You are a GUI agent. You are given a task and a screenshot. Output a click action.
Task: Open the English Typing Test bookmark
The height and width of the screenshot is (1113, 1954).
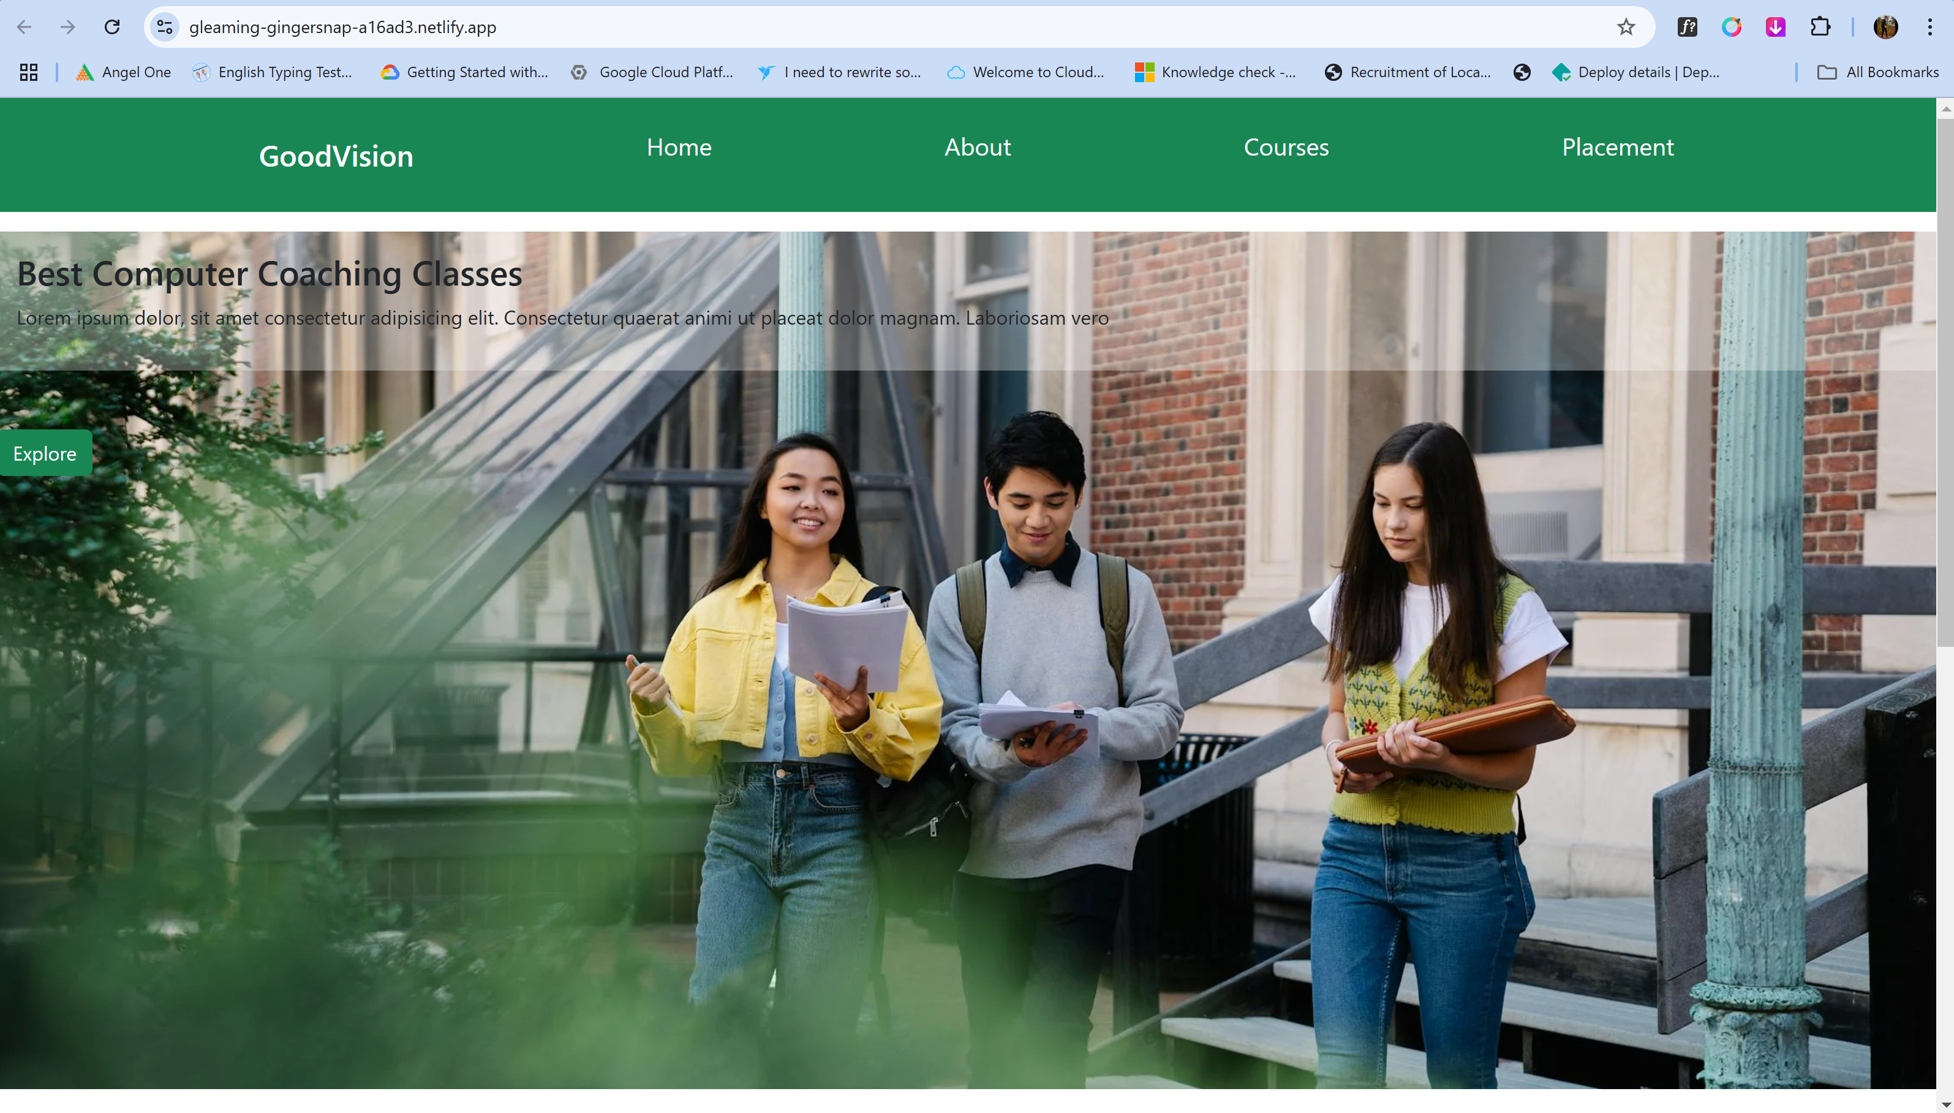point(272,72)
